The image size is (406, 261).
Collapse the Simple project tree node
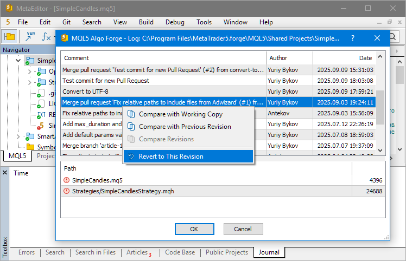(18, 61)
